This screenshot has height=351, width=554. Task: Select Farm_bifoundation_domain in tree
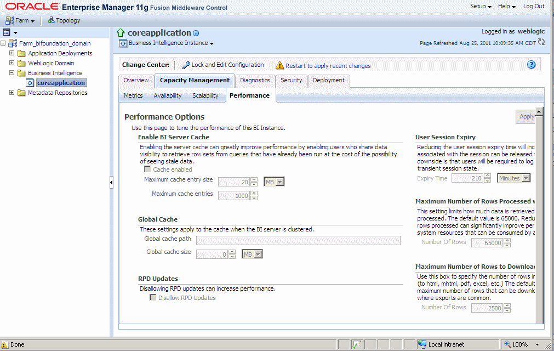click(55, 43)
